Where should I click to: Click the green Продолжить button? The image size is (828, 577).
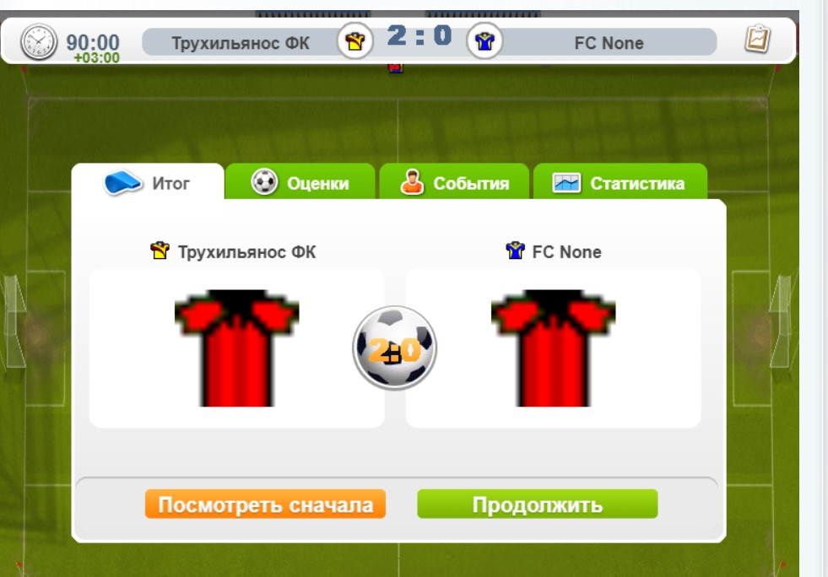tap(537, 504)
